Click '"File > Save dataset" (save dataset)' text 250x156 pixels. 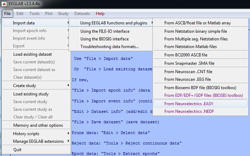(115, 122)
